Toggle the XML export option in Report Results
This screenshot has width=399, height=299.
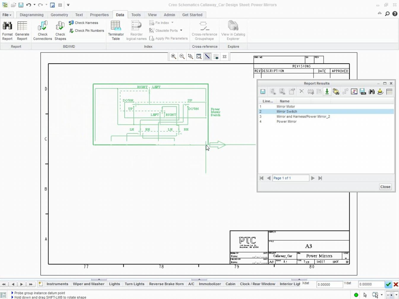[x=363, y=91]
